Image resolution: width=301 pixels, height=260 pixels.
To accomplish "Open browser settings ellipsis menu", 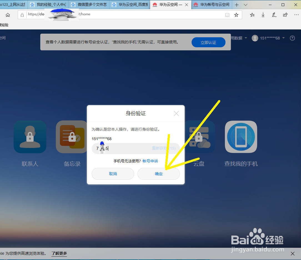I will tap(296, 15).
